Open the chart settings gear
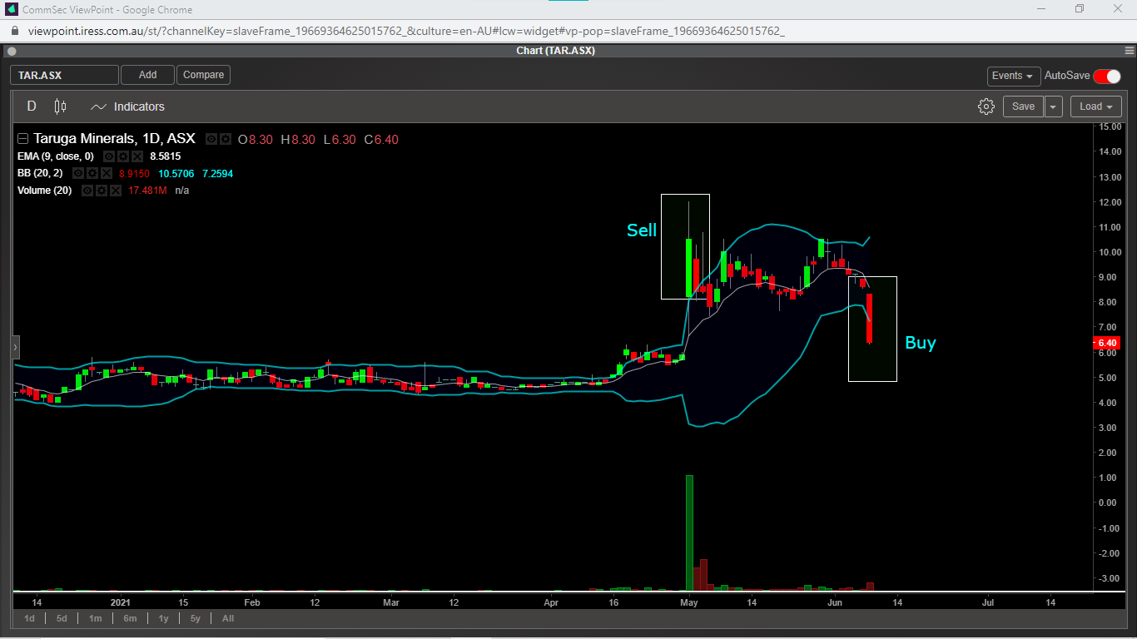Image resolution: width=1137 pixels, height=639 pixels. (x=986, y=106)
